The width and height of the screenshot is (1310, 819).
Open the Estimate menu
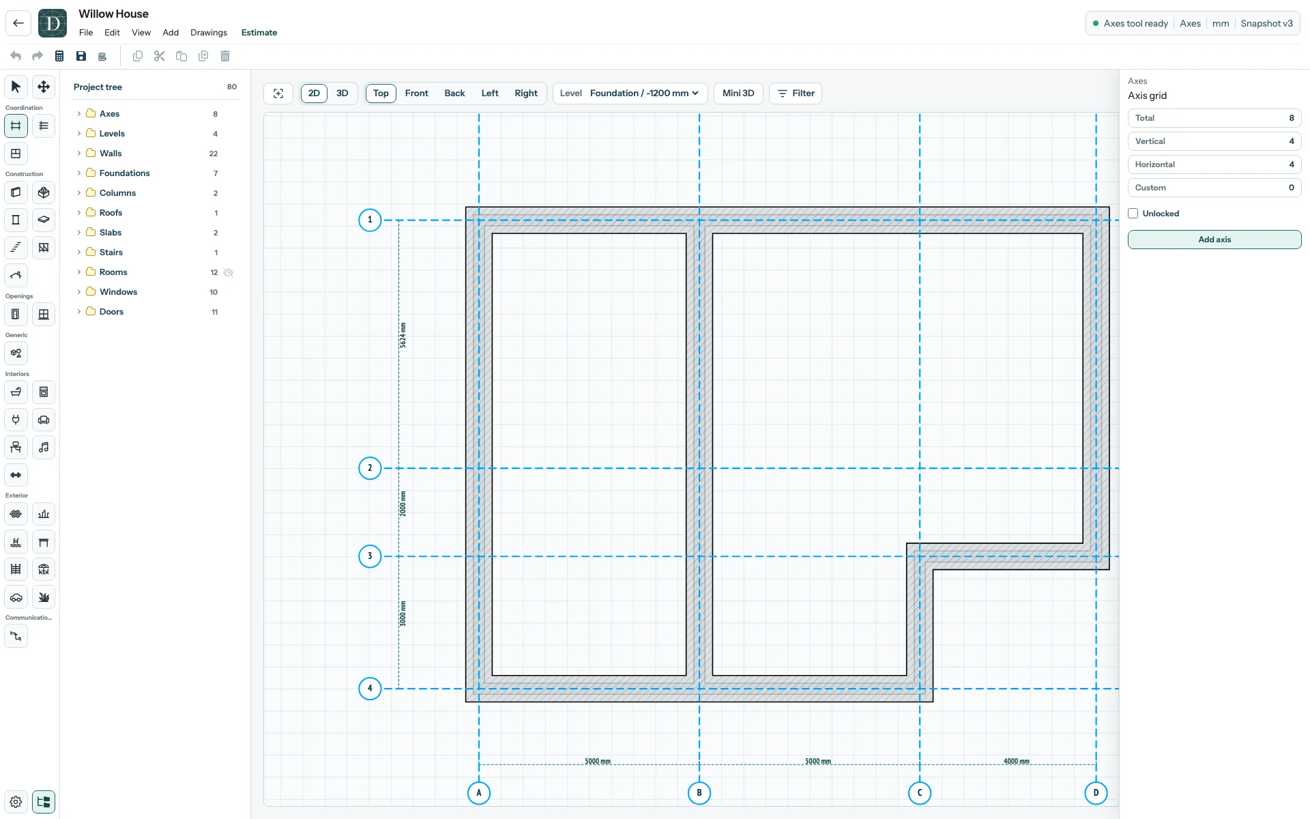click(259, 33)
